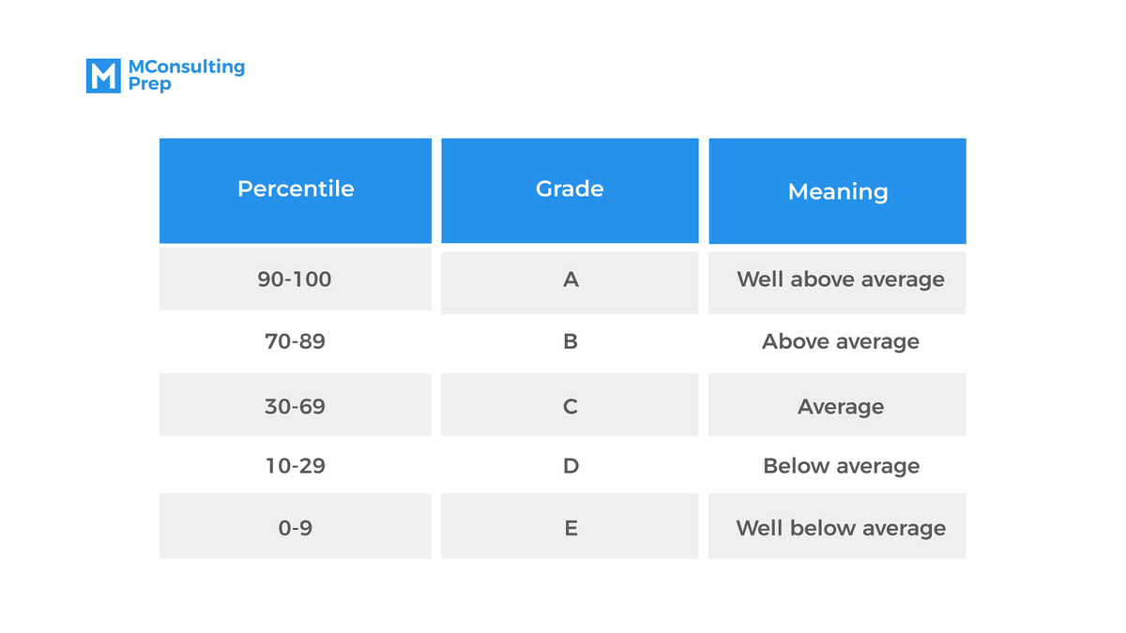Select the Grade column header
This screenshot has height=633, width=1126.
coord(570,189)
